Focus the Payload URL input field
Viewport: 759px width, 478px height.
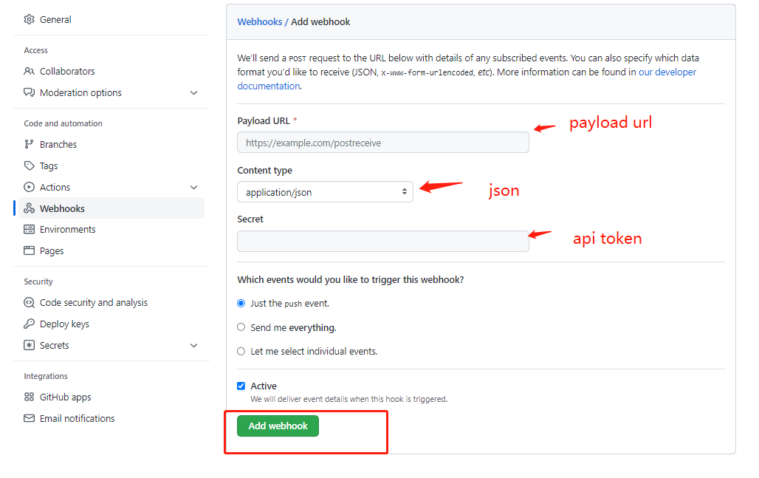point(382,143)
